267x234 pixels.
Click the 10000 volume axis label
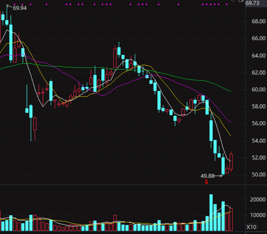(258, 215)
